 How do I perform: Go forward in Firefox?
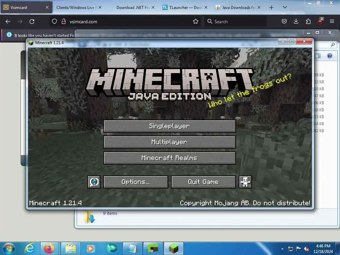click(x=20, y=22)
